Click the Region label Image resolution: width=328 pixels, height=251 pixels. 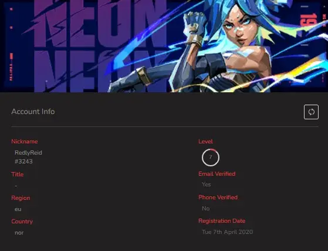[x=21, y=198]
